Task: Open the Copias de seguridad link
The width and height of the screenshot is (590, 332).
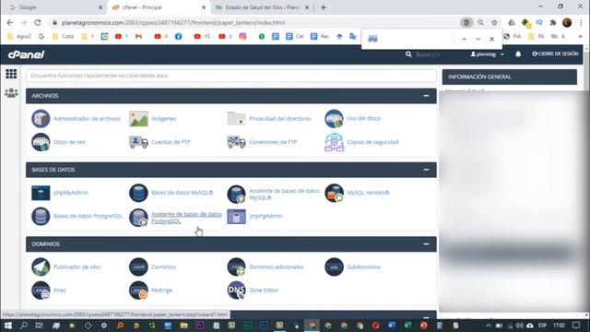Action: pyautogui.click(x=372, y=142)
